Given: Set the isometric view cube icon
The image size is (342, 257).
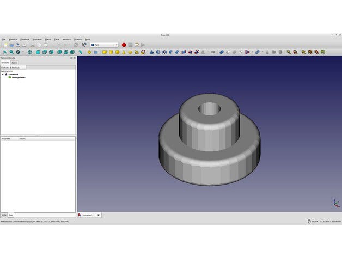Looking at the screenshot, I should coord(30,52).
